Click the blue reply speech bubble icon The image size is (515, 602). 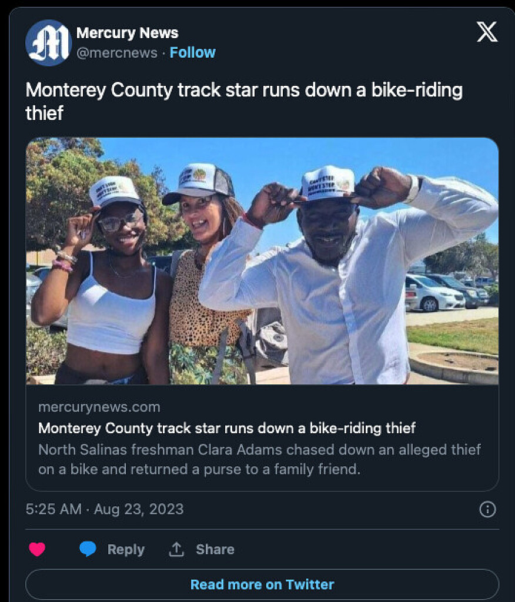[88, 549]
